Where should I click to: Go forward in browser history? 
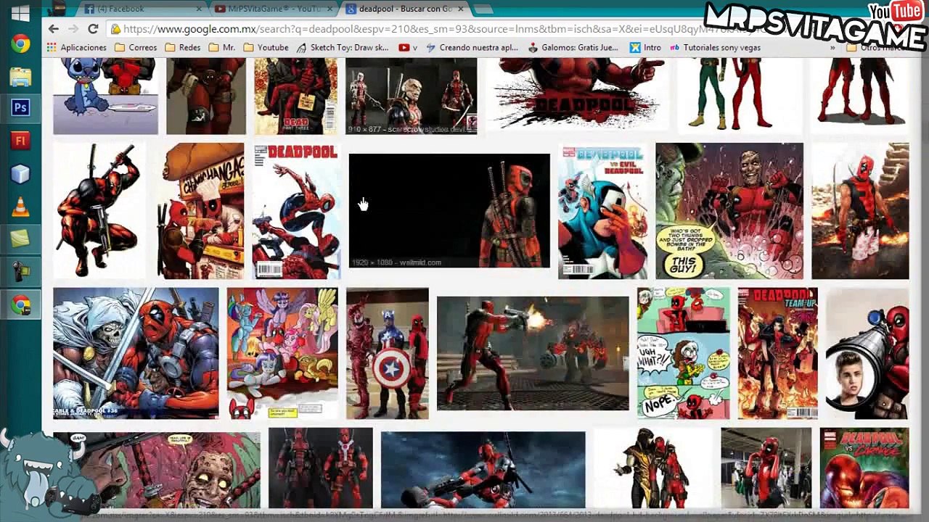point(73,28)
